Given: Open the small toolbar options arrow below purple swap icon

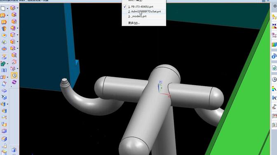Looking at the screenshot, I should pos(11,87).
